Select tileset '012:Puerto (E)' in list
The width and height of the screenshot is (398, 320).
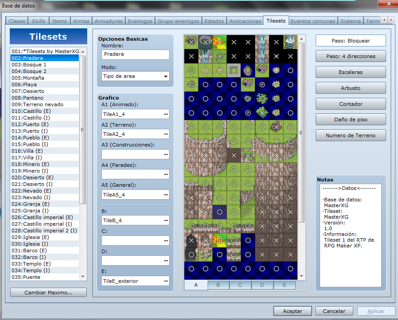(x=45, y=124)
